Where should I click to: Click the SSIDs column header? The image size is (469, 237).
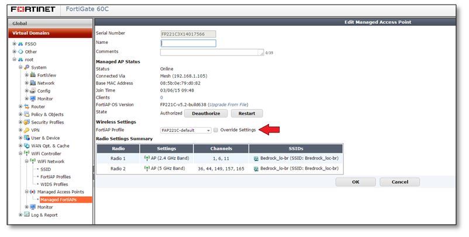coord(296,148)
